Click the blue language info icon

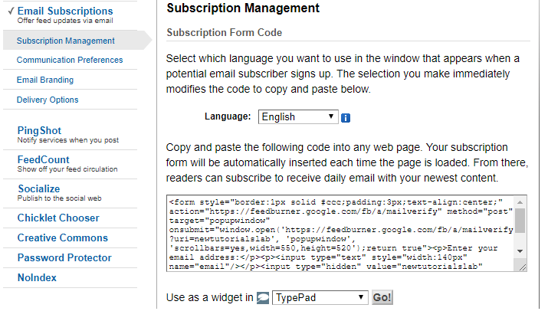tap(346, 118)
